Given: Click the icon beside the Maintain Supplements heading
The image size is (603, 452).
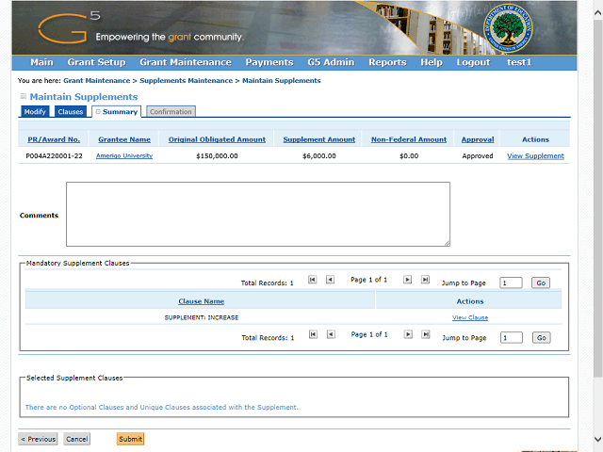Looking at the screenshot, I should point(24,96).
